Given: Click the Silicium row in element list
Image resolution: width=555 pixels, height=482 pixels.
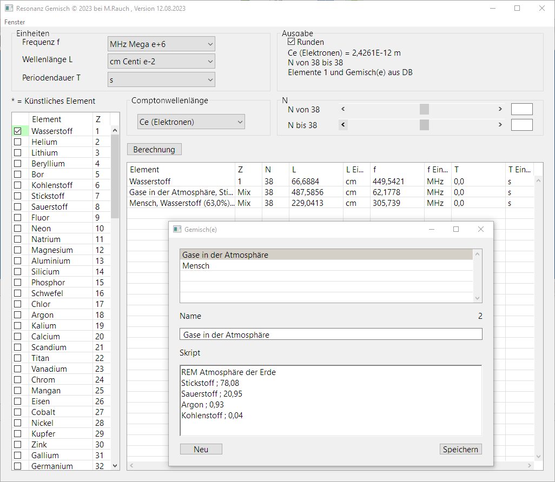Looking at the screenshot, I should point(62,272).
